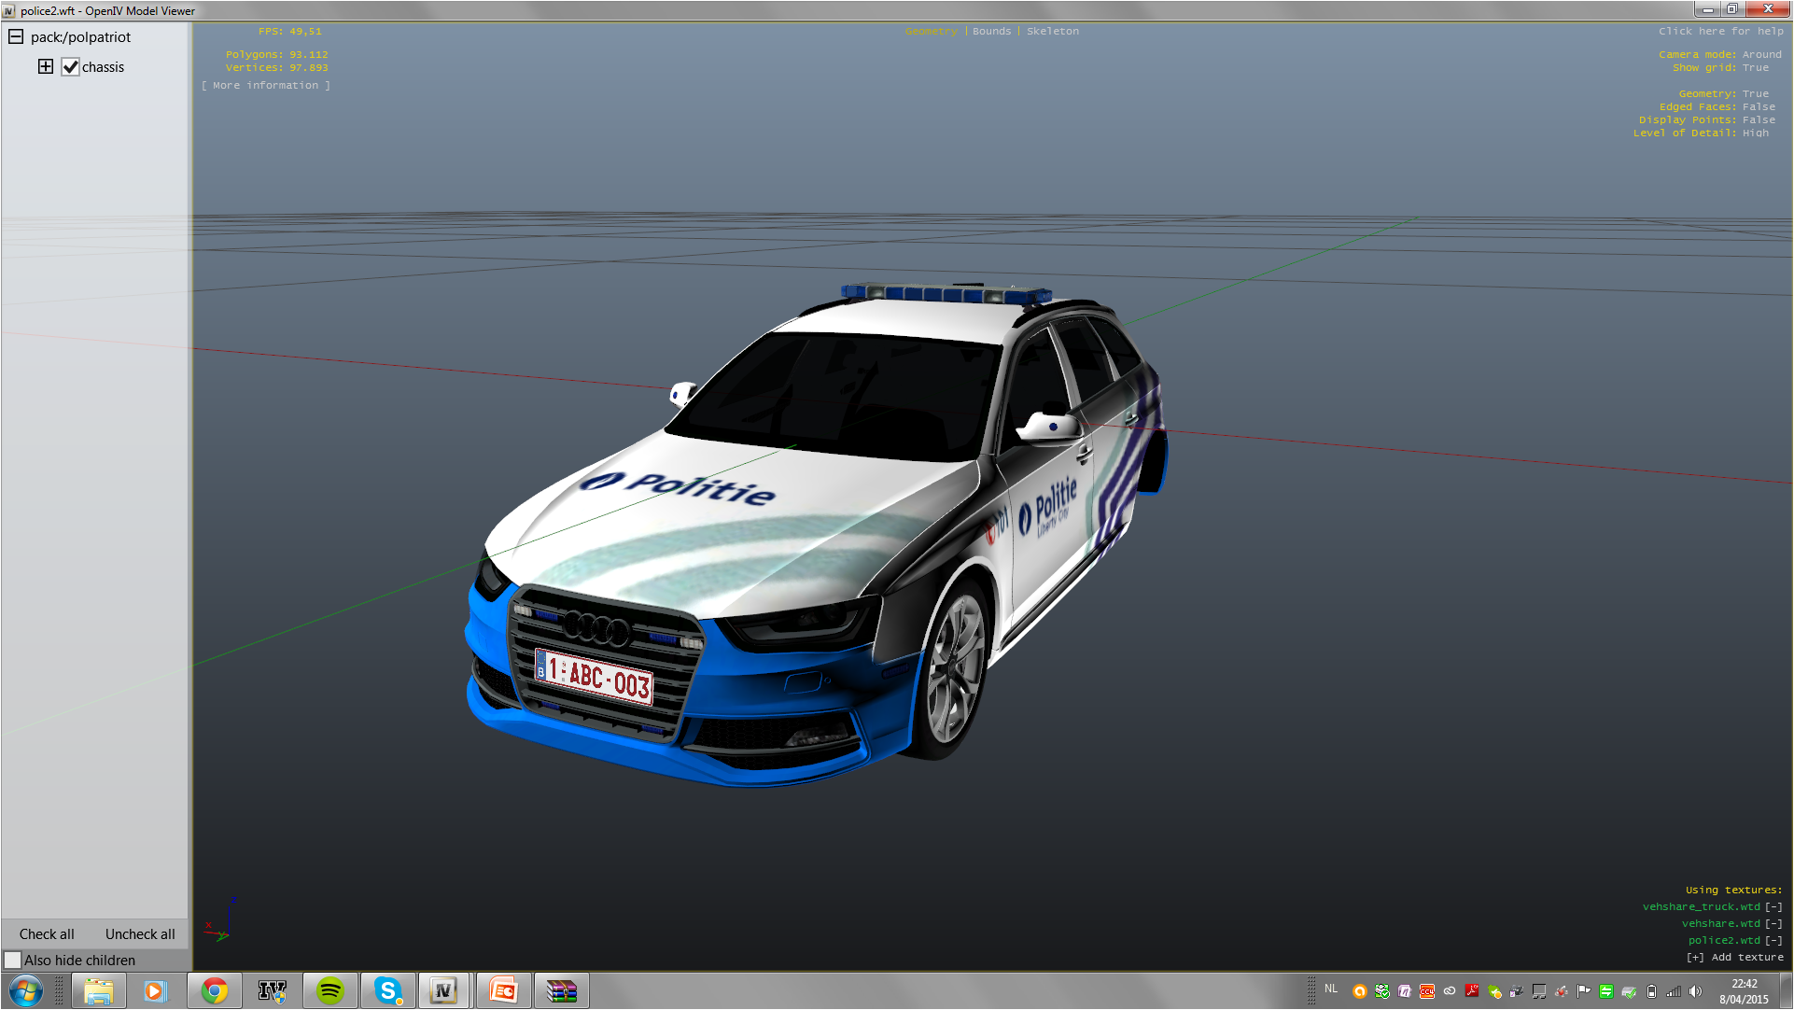
Task: Switch to the Geometry view tab
Action: click(931, 32)
